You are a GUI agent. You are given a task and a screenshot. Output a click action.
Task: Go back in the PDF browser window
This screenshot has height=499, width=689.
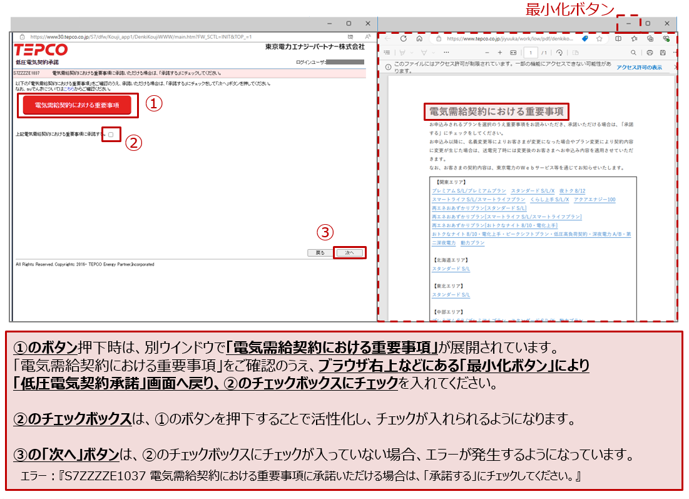[x=387, y=39]
